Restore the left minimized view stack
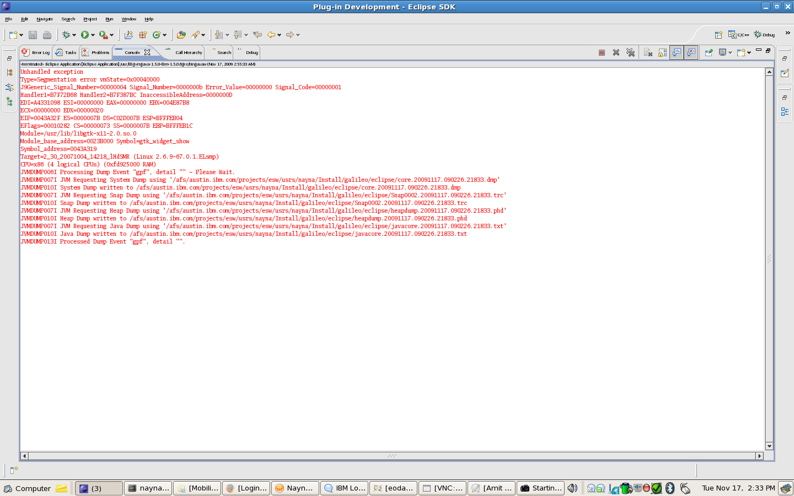This screenshot has height=496, width=794. [x=9, y=58]
